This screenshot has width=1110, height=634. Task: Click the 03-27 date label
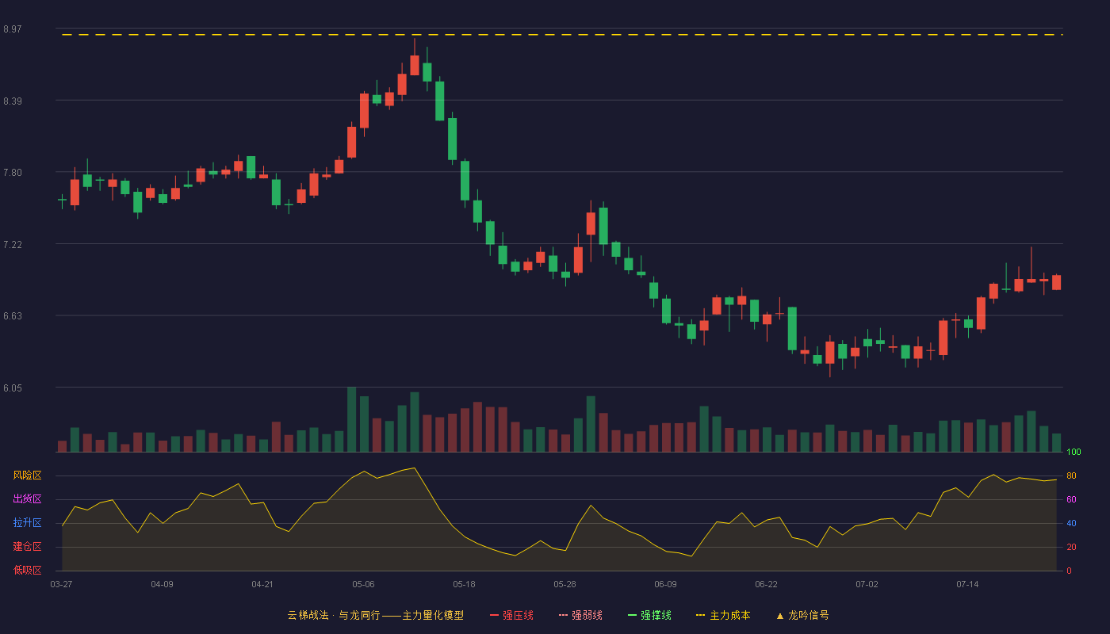[61, 584]
